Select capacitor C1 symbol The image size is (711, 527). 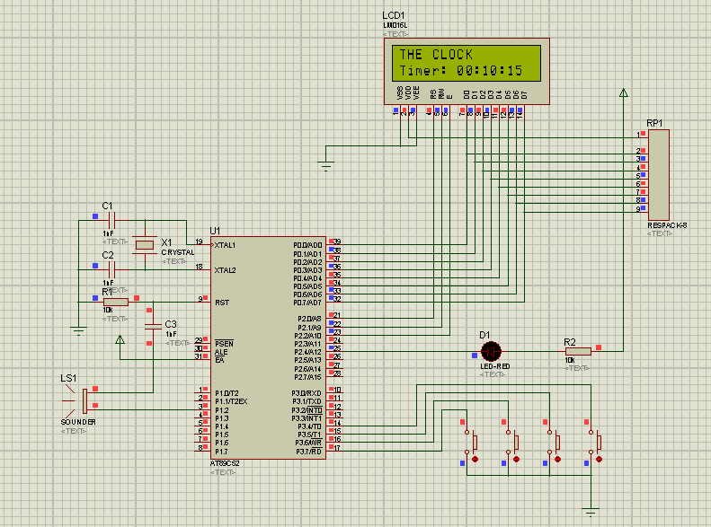pos(112,221)
